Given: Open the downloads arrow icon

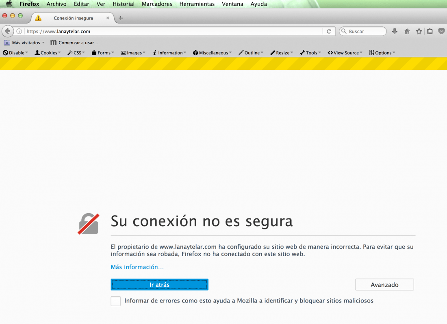Looking at the screenshot, I should click(x=395, y=31).
